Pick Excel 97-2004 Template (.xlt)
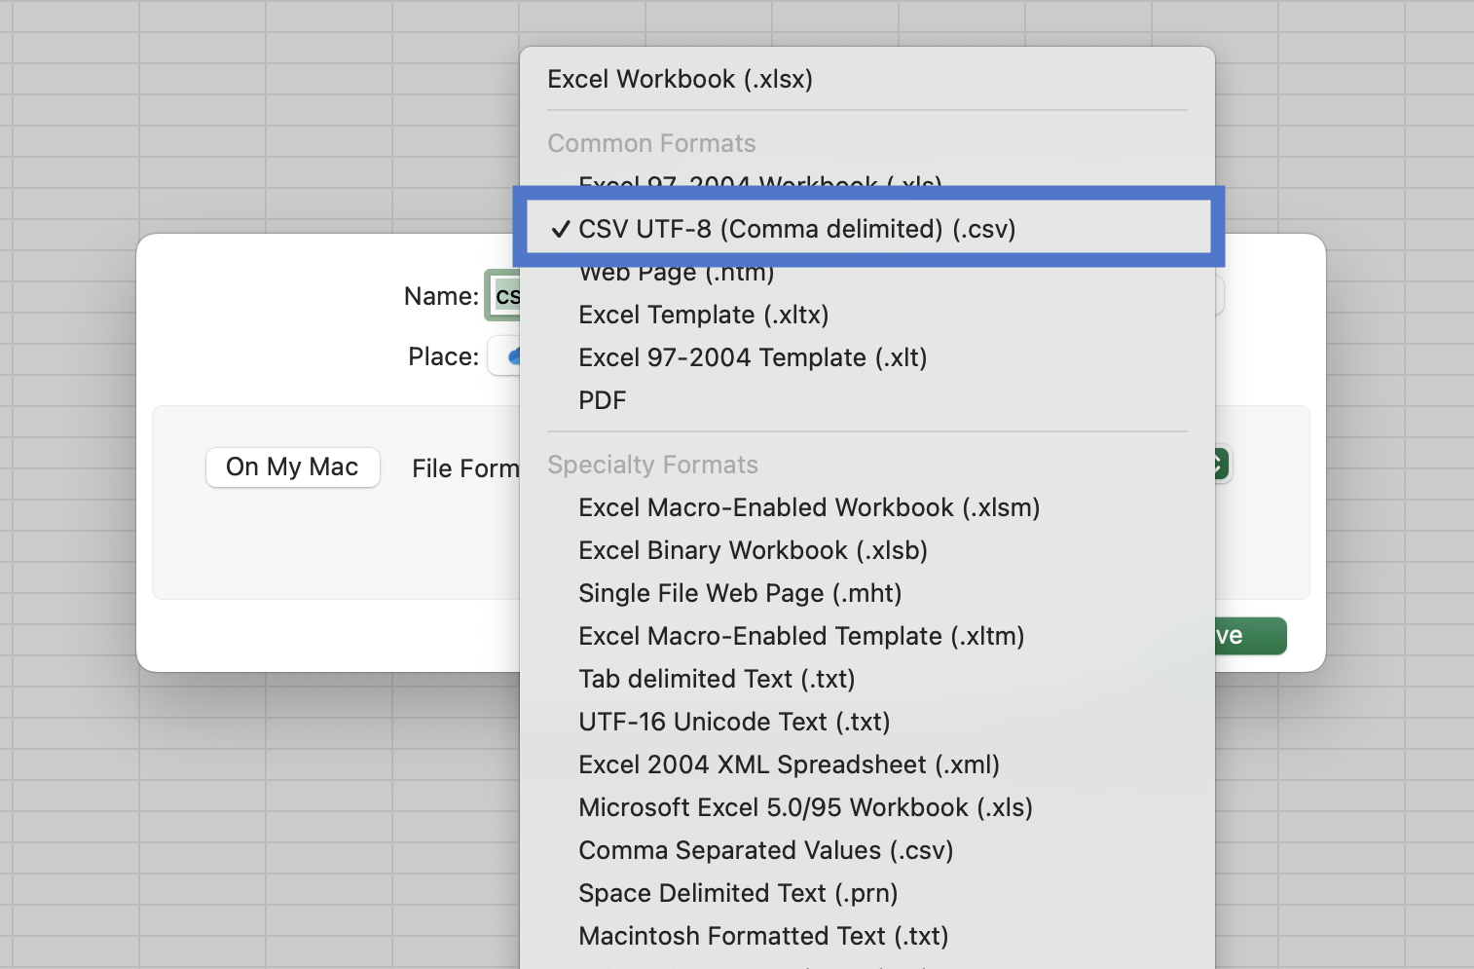 coord(752,357)
